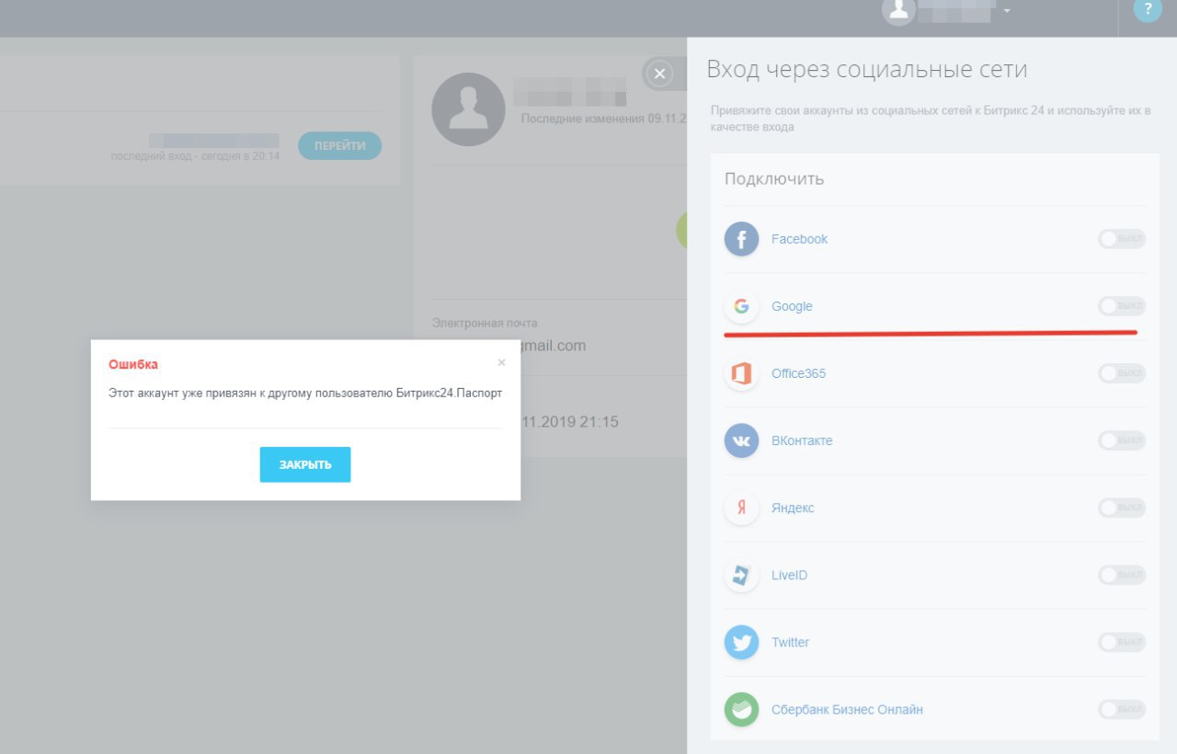Click the ВКонтакте logo icon
Screen dimensions: 1177x754
(741, 440)
